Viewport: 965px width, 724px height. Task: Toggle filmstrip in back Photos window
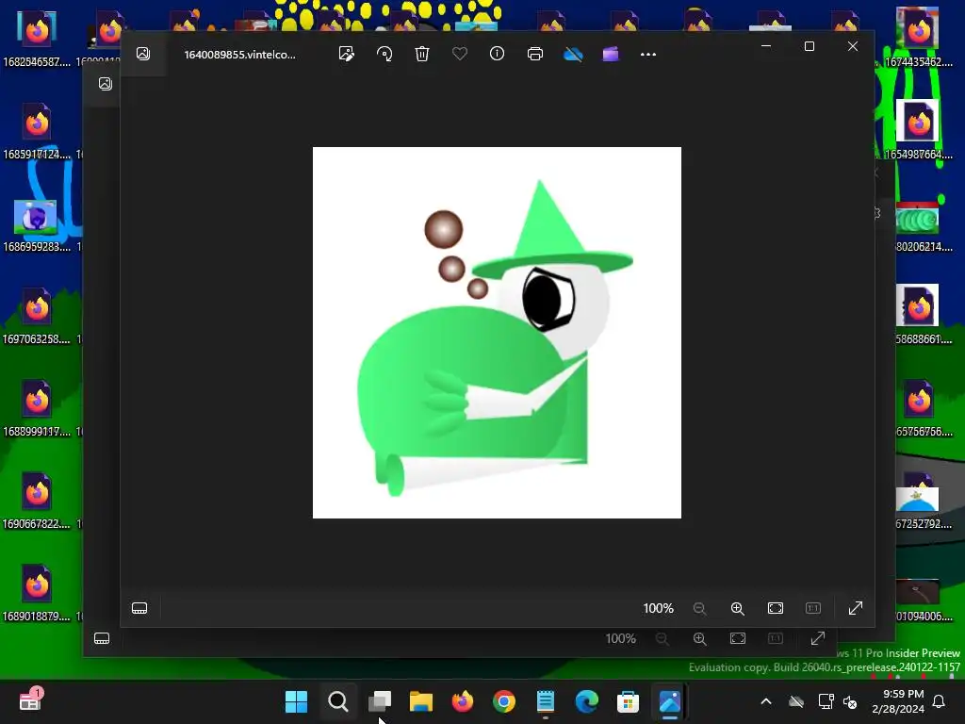coord(102,638)
